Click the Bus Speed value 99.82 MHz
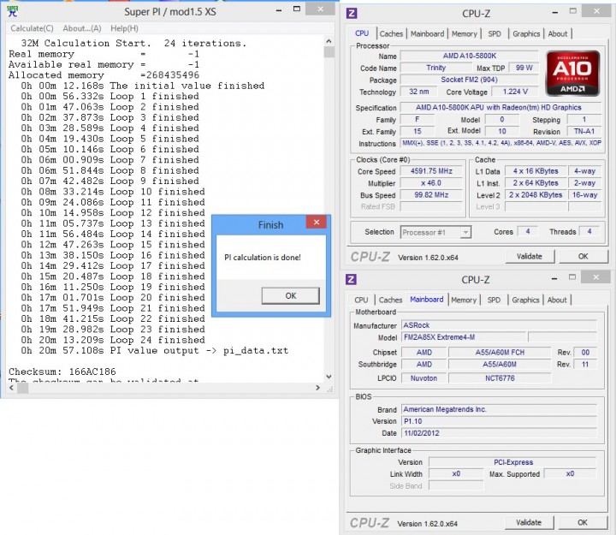Screen dimensions: 616x535 point(431,194)
